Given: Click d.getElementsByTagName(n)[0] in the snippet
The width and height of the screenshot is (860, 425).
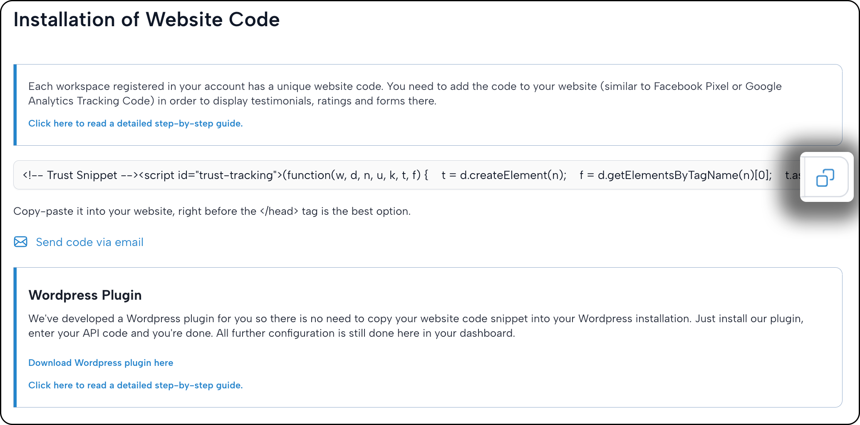Looking at the screenshot, I should coord(684,175).
